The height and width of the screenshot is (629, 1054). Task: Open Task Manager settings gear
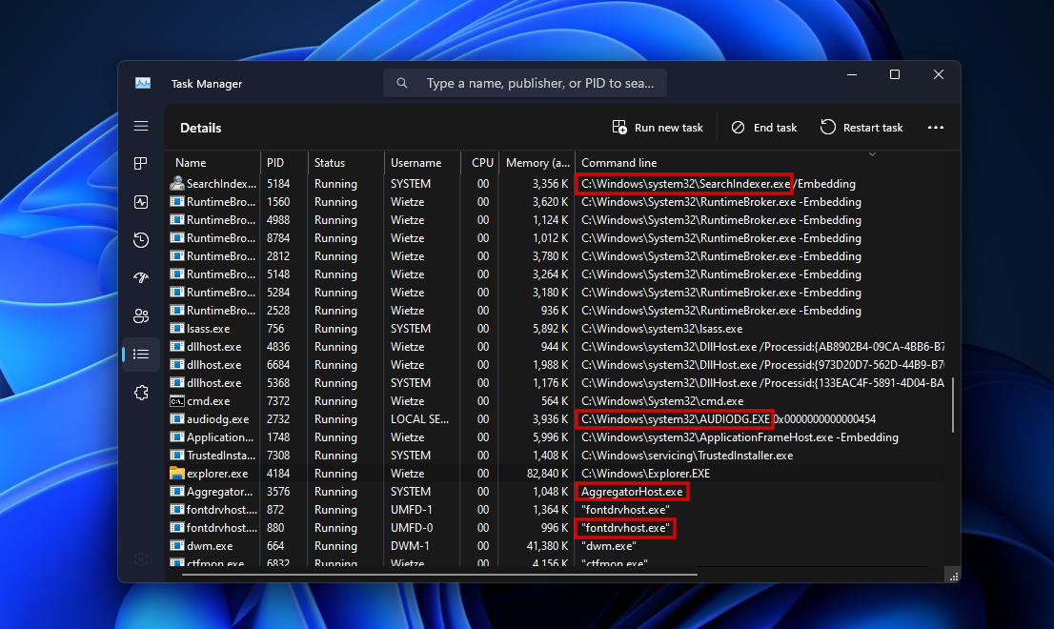[x=141, y=559]
